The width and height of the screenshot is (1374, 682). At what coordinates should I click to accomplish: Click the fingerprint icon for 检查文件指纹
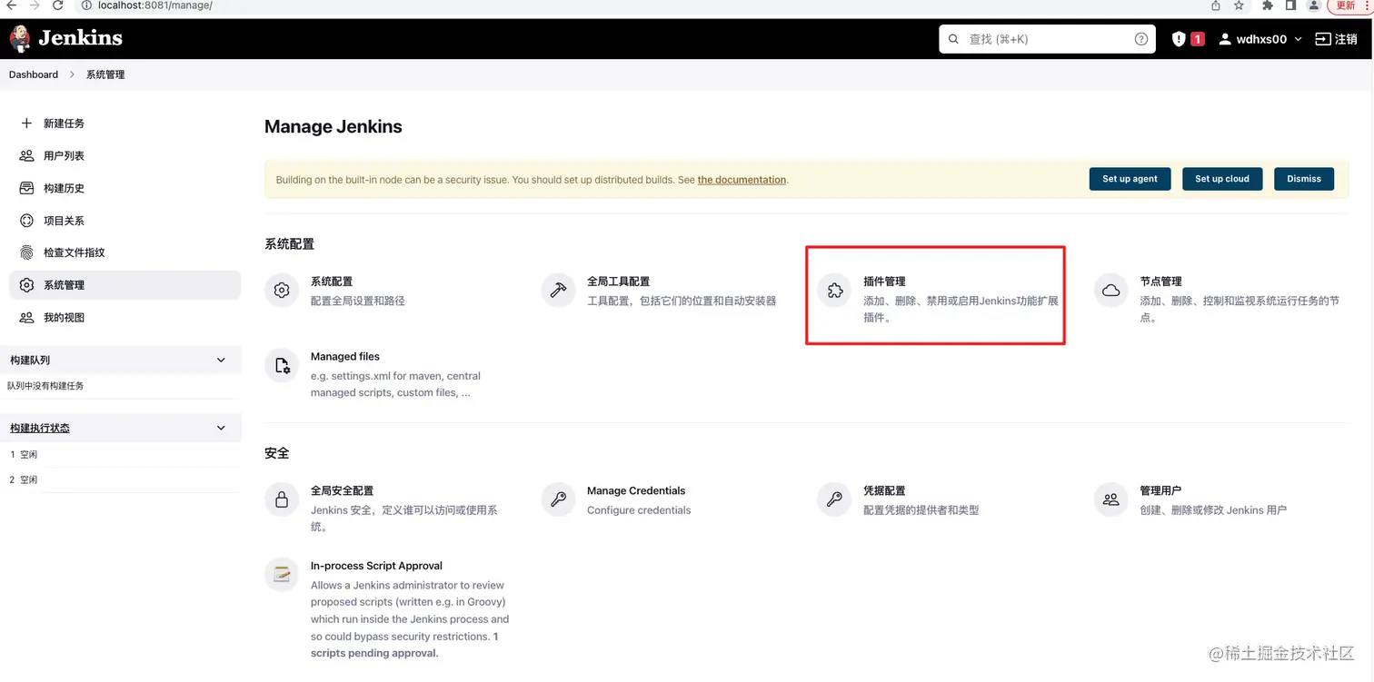[x=26, y=252]
